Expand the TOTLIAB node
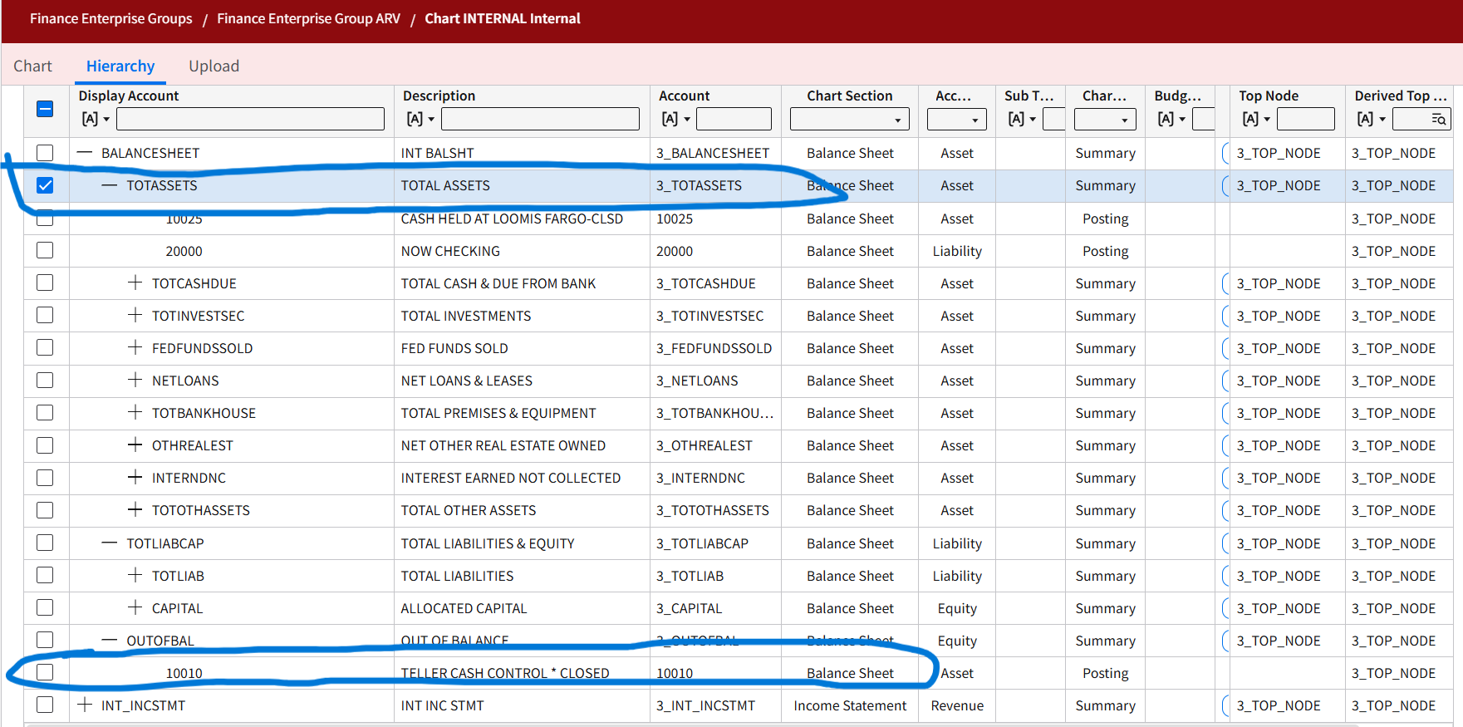The height and width of the screenshot is (727, 1463). click(x=135, y=575)
